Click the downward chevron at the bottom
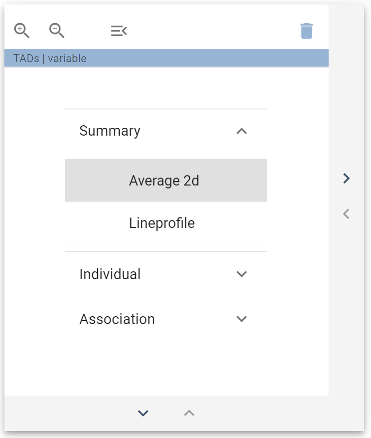 pyautogui.click(x=142, y=413)
